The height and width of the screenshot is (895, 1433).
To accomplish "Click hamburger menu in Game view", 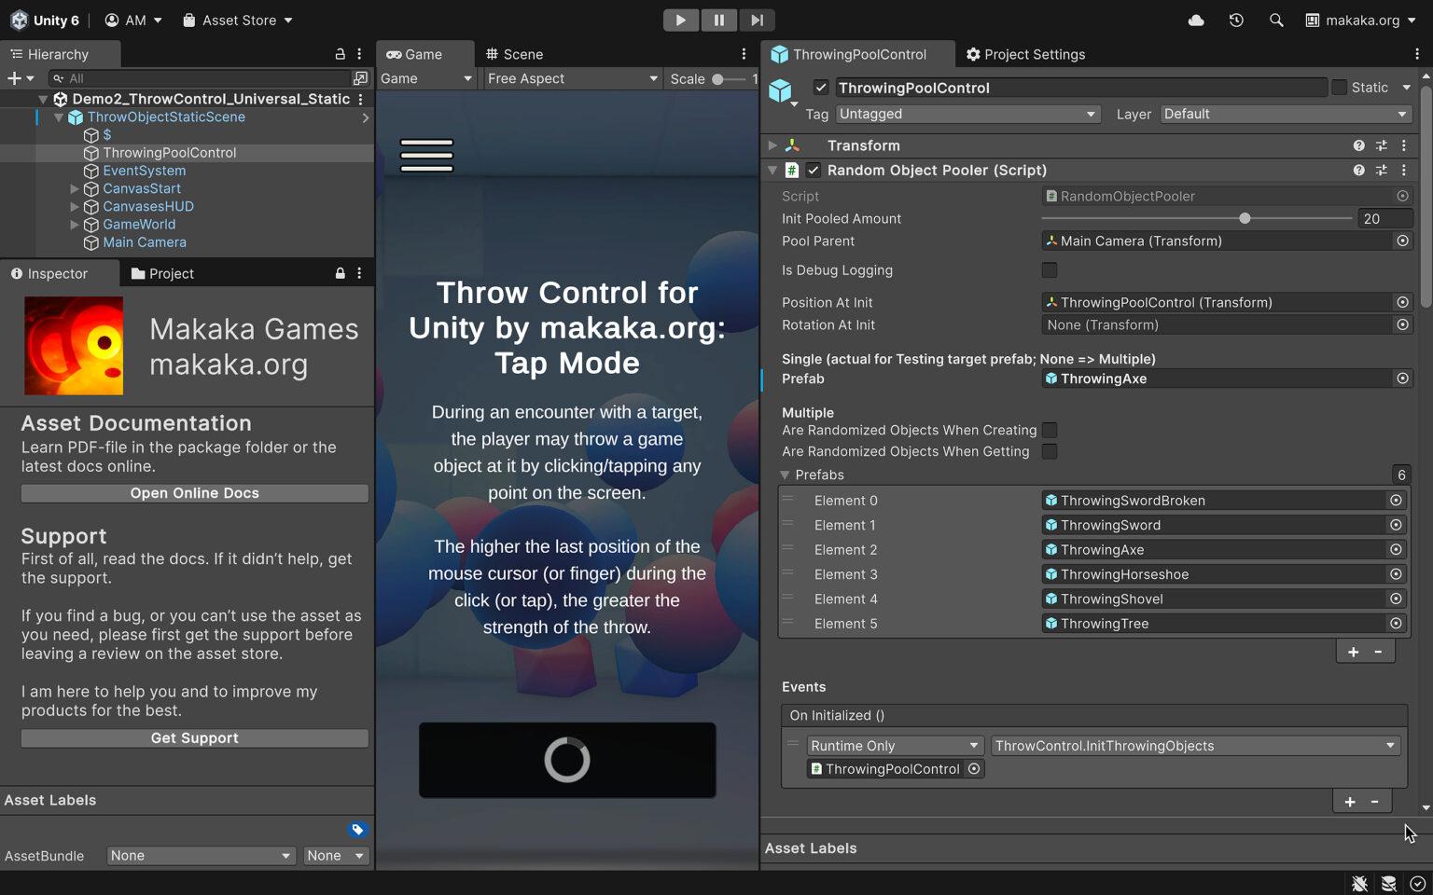I will click(x=426, y=155).
